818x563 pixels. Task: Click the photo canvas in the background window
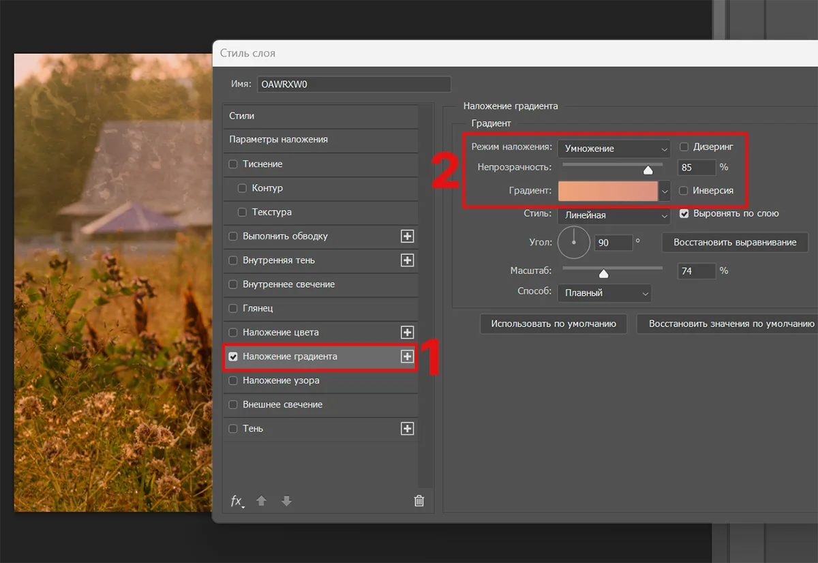click(x=113, y=282)
